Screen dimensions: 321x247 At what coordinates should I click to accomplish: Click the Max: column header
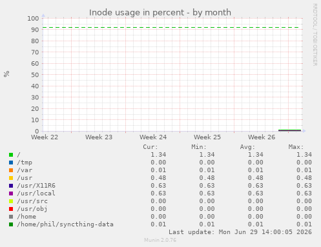click(x=296, y=147)
